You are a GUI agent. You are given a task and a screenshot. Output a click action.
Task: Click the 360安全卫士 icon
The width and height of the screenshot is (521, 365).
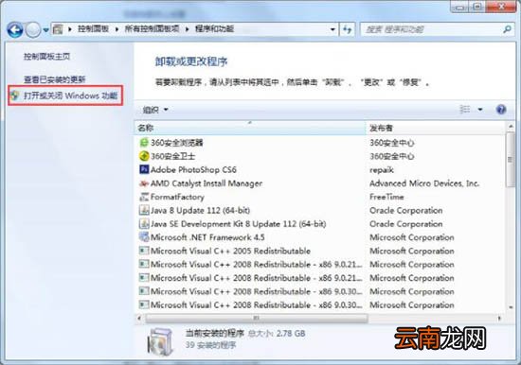pyautogui.click(x=144, y=156)
